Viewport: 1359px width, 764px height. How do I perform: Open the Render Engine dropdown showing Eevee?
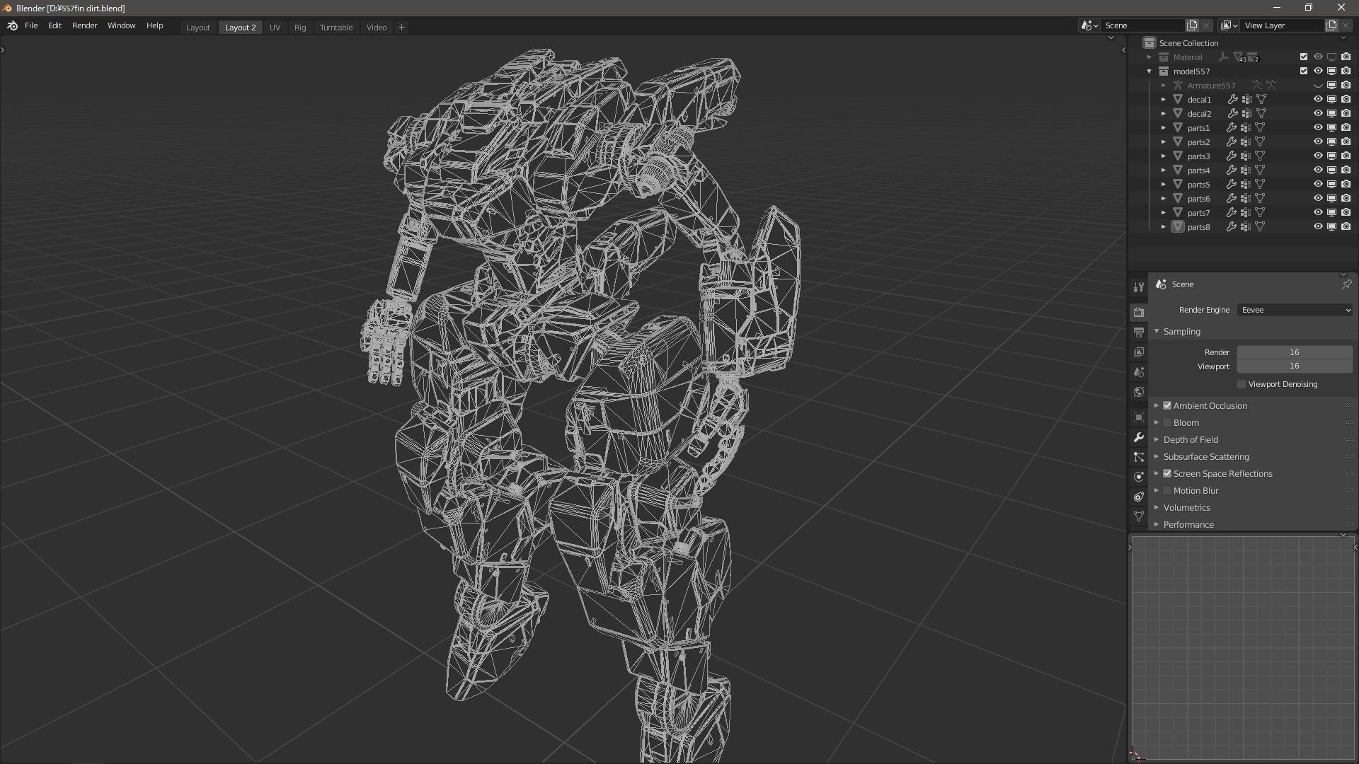(1295, 310)
